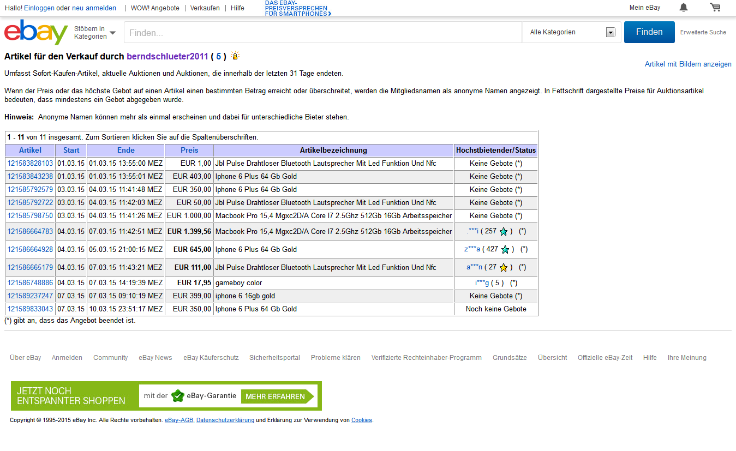
Task: Click green eBay-Garantie checkmark badge
Action: [177, 396]
